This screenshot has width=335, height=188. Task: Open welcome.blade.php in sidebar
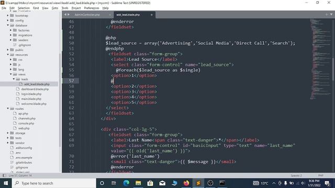pos(33,104)
